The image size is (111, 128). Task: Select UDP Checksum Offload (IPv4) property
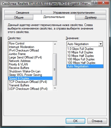click(30, 89)
